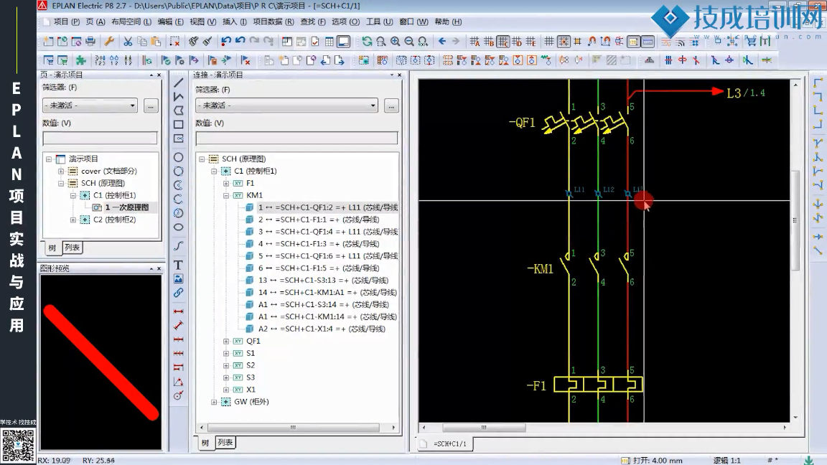Open the 插入 (I) menu

pos(235,22)
